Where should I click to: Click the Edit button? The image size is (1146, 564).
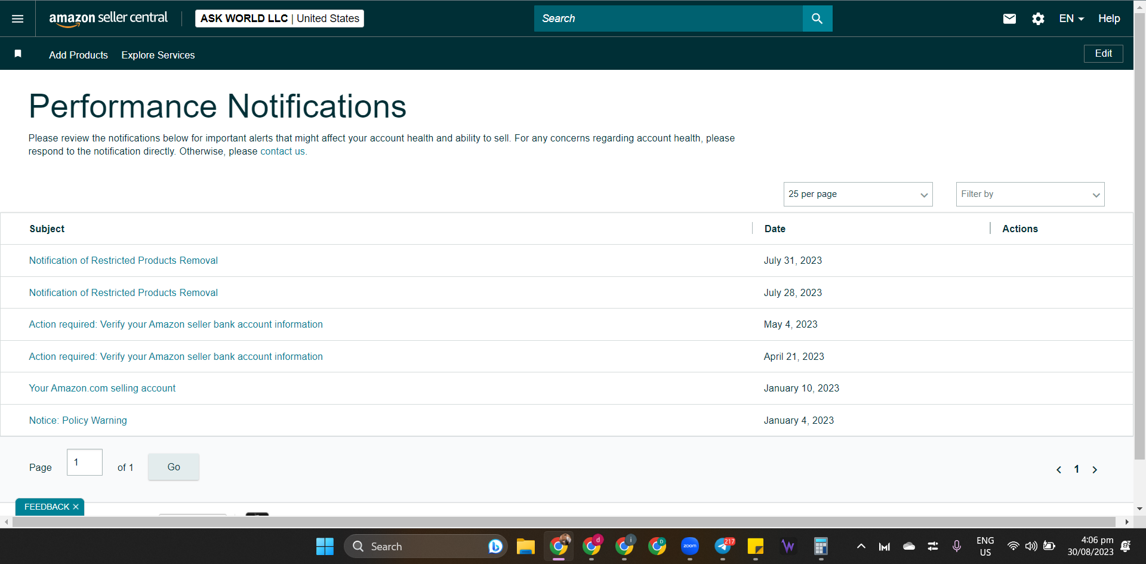coord(1103,54)
